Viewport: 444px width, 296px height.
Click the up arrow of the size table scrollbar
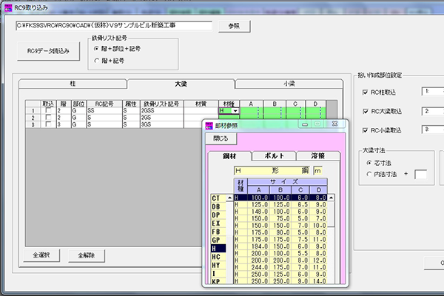coord(331,198)
